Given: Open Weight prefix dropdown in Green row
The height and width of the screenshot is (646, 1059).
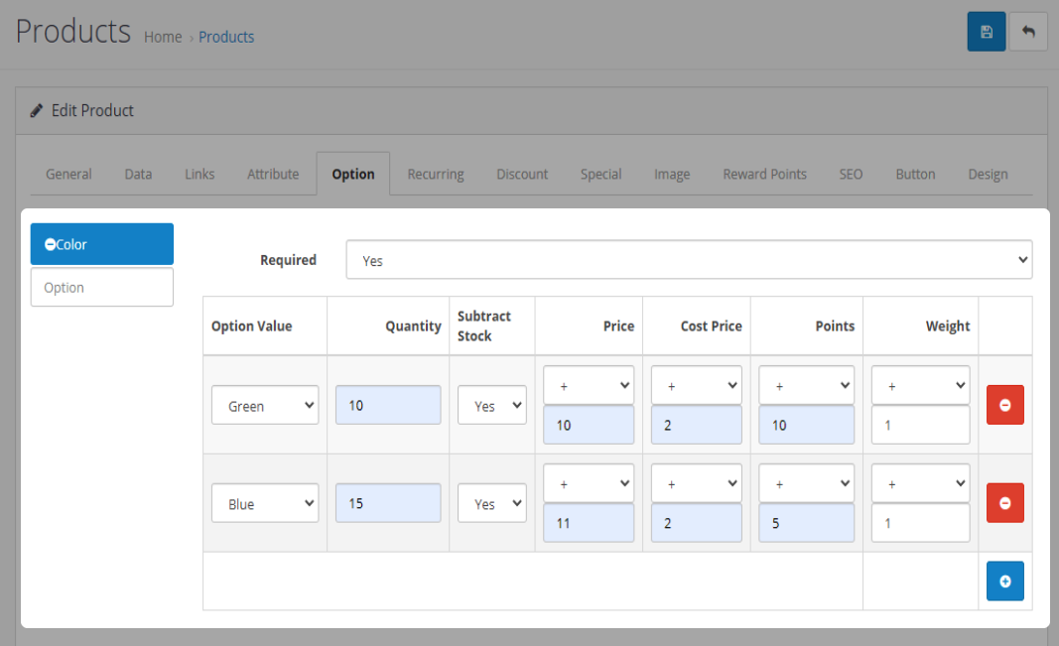Looking at the screenshot, I should pos(920,385).
